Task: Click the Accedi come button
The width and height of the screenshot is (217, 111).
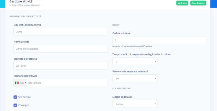Action: (198, 3)
